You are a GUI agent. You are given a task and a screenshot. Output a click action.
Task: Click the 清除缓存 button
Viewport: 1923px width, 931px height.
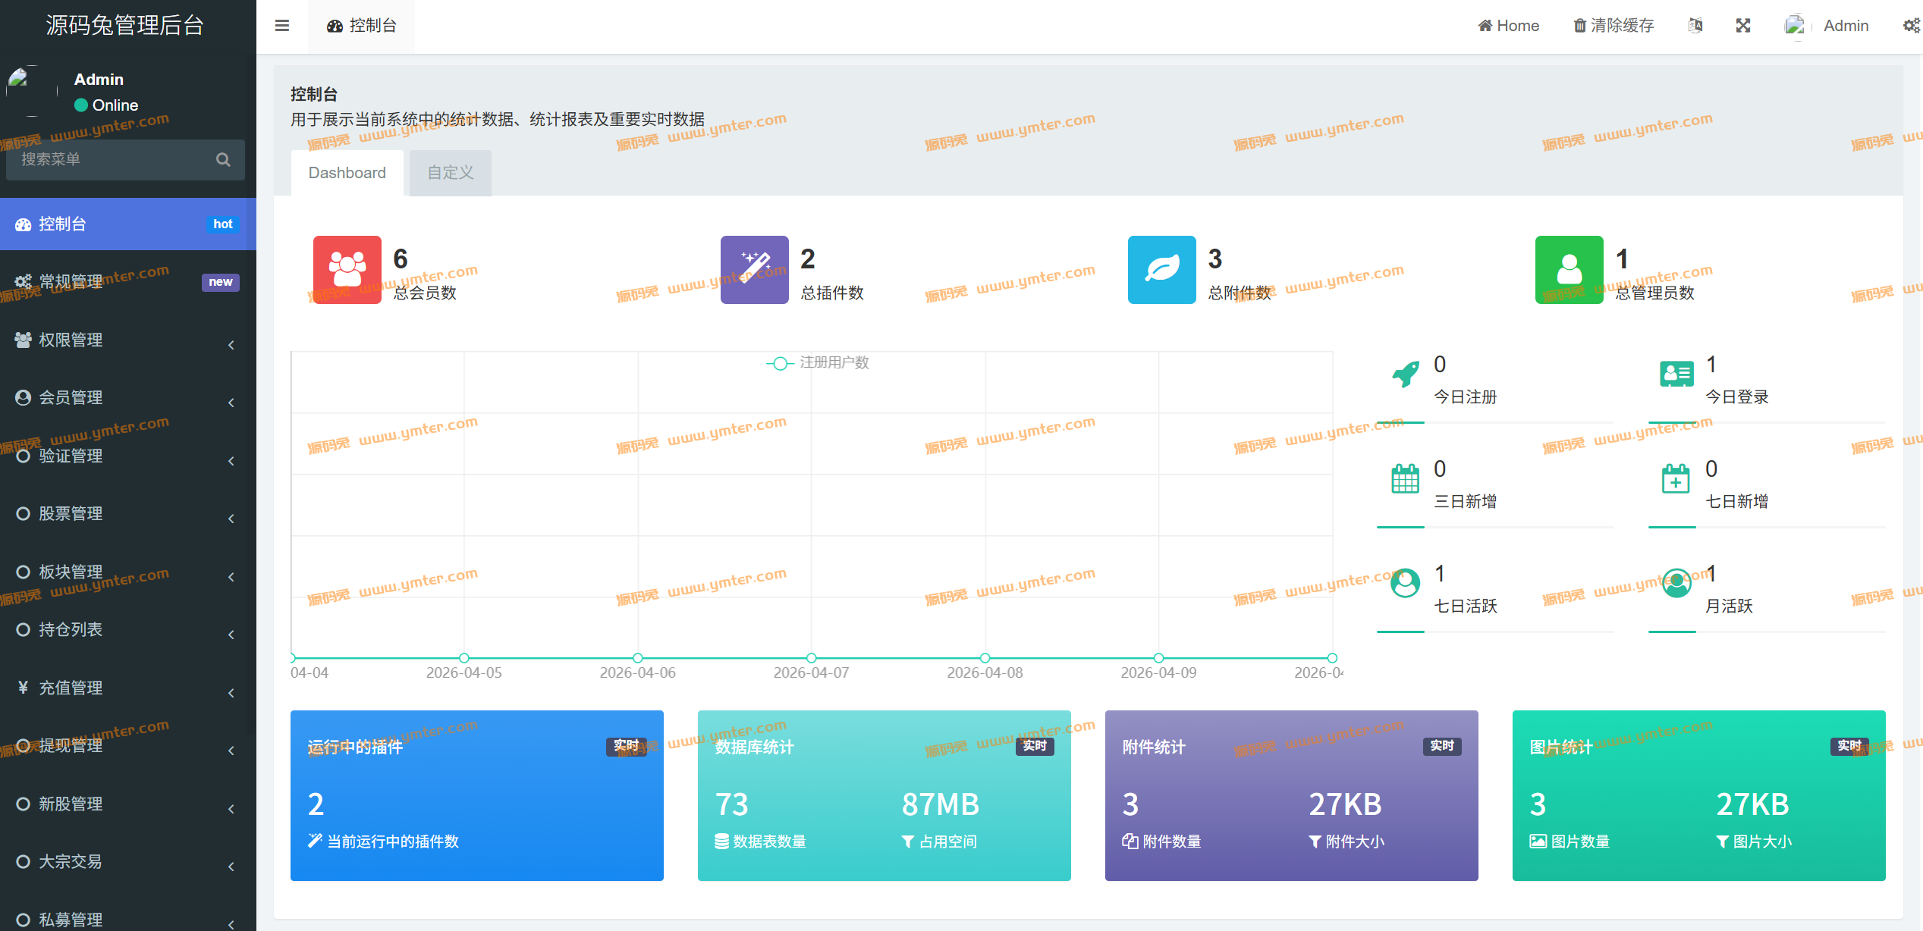tap(1613, 26)
